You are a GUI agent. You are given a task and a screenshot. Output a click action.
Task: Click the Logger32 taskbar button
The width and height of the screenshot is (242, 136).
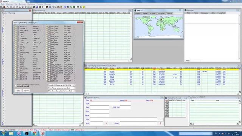tap(43, 133)
